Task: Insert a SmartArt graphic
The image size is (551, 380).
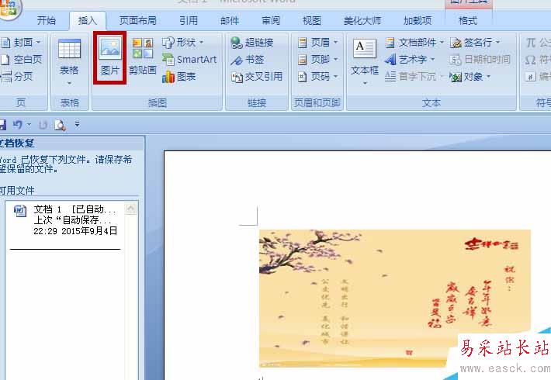Action: (189, 60)
